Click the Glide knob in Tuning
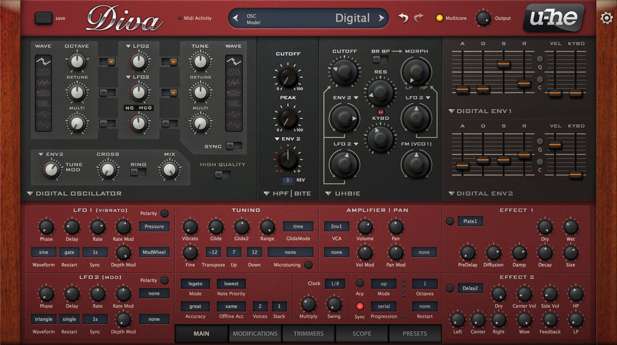This screenshot has width=617, height=345. (x=216, y=227)
